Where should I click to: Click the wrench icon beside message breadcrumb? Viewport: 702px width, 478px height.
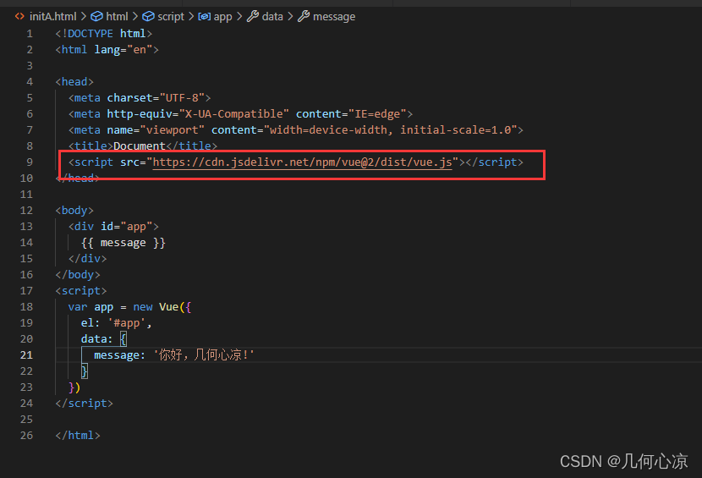pyautogui.click(x=304, y=17)
